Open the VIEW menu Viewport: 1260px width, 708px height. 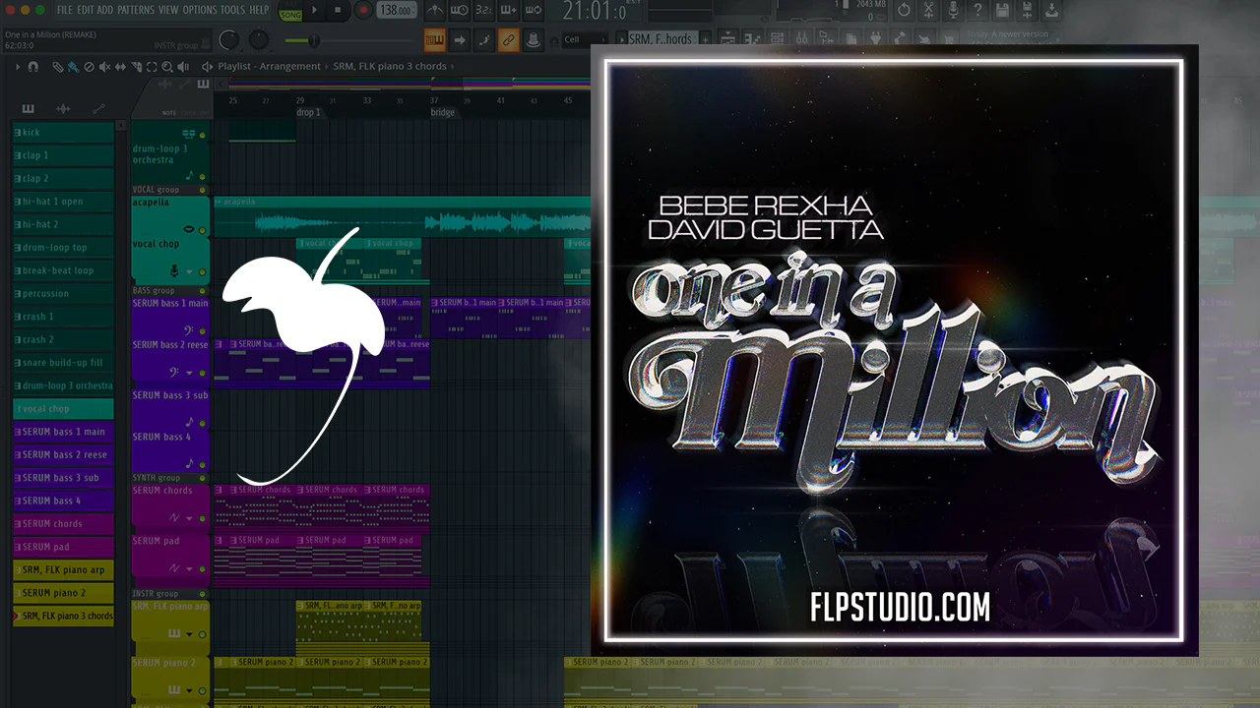[168, 10]
